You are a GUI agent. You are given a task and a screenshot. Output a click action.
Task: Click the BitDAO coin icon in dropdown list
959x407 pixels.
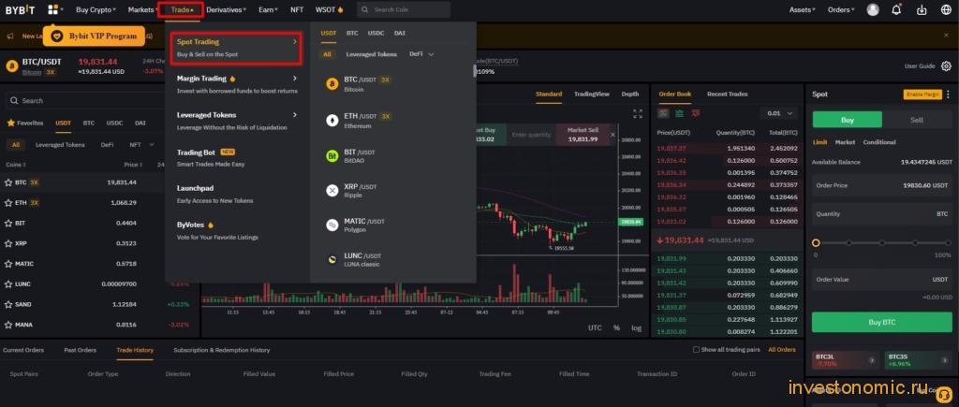pos(332,156)
